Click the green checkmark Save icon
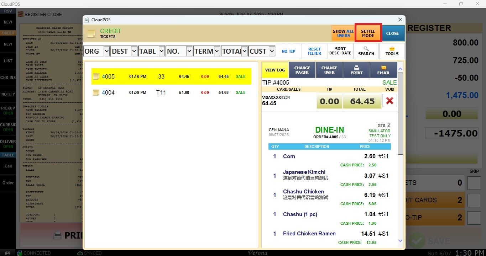Viewport: 486px width, 256px height. 417,241
